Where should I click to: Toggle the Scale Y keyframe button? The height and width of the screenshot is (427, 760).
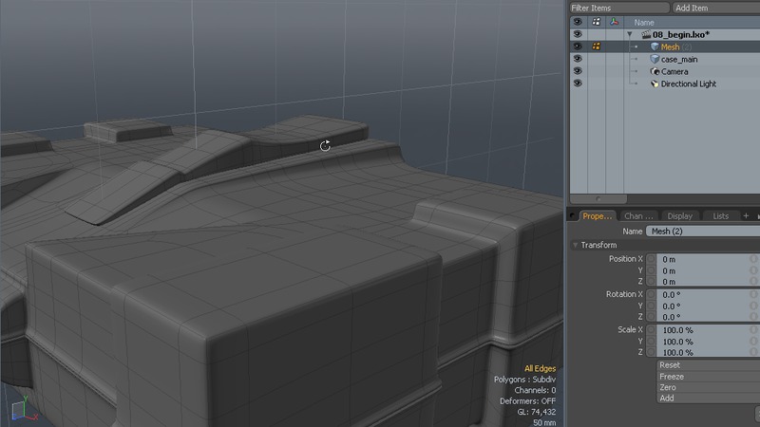652,342
